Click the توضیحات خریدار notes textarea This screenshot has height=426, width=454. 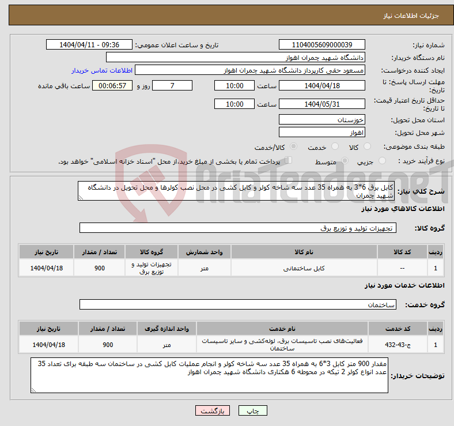coord(209,375)
